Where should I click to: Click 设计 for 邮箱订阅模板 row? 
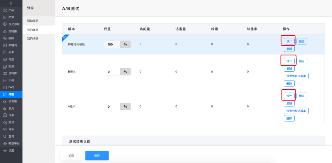coord(289,41)
